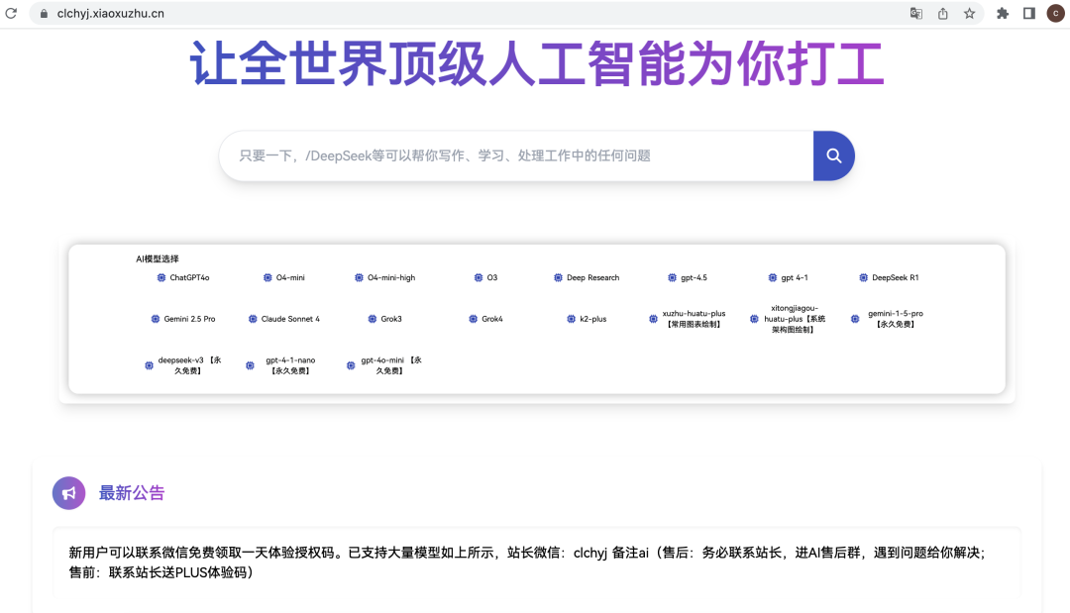
Task: Choose the free gemini-1-5-pro model
Action: [x=889, y=319]
